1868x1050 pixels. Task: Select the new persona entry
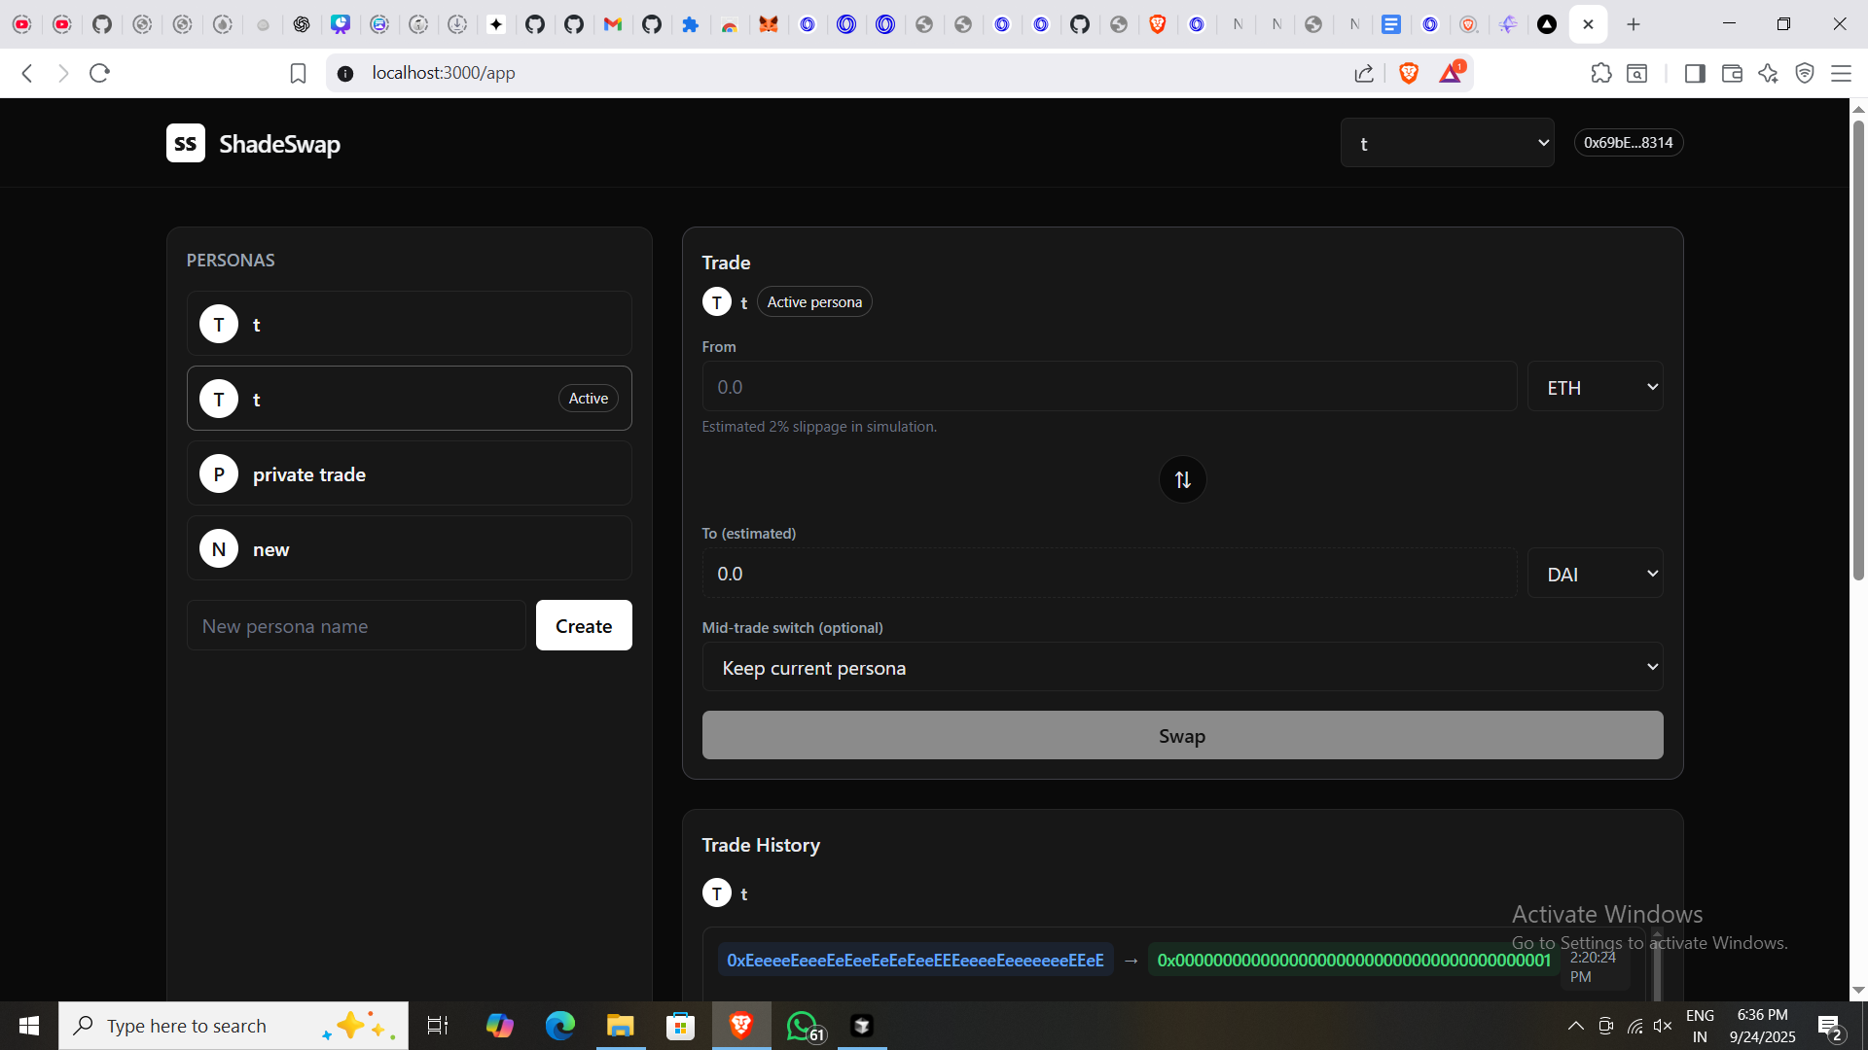(409, 548)
